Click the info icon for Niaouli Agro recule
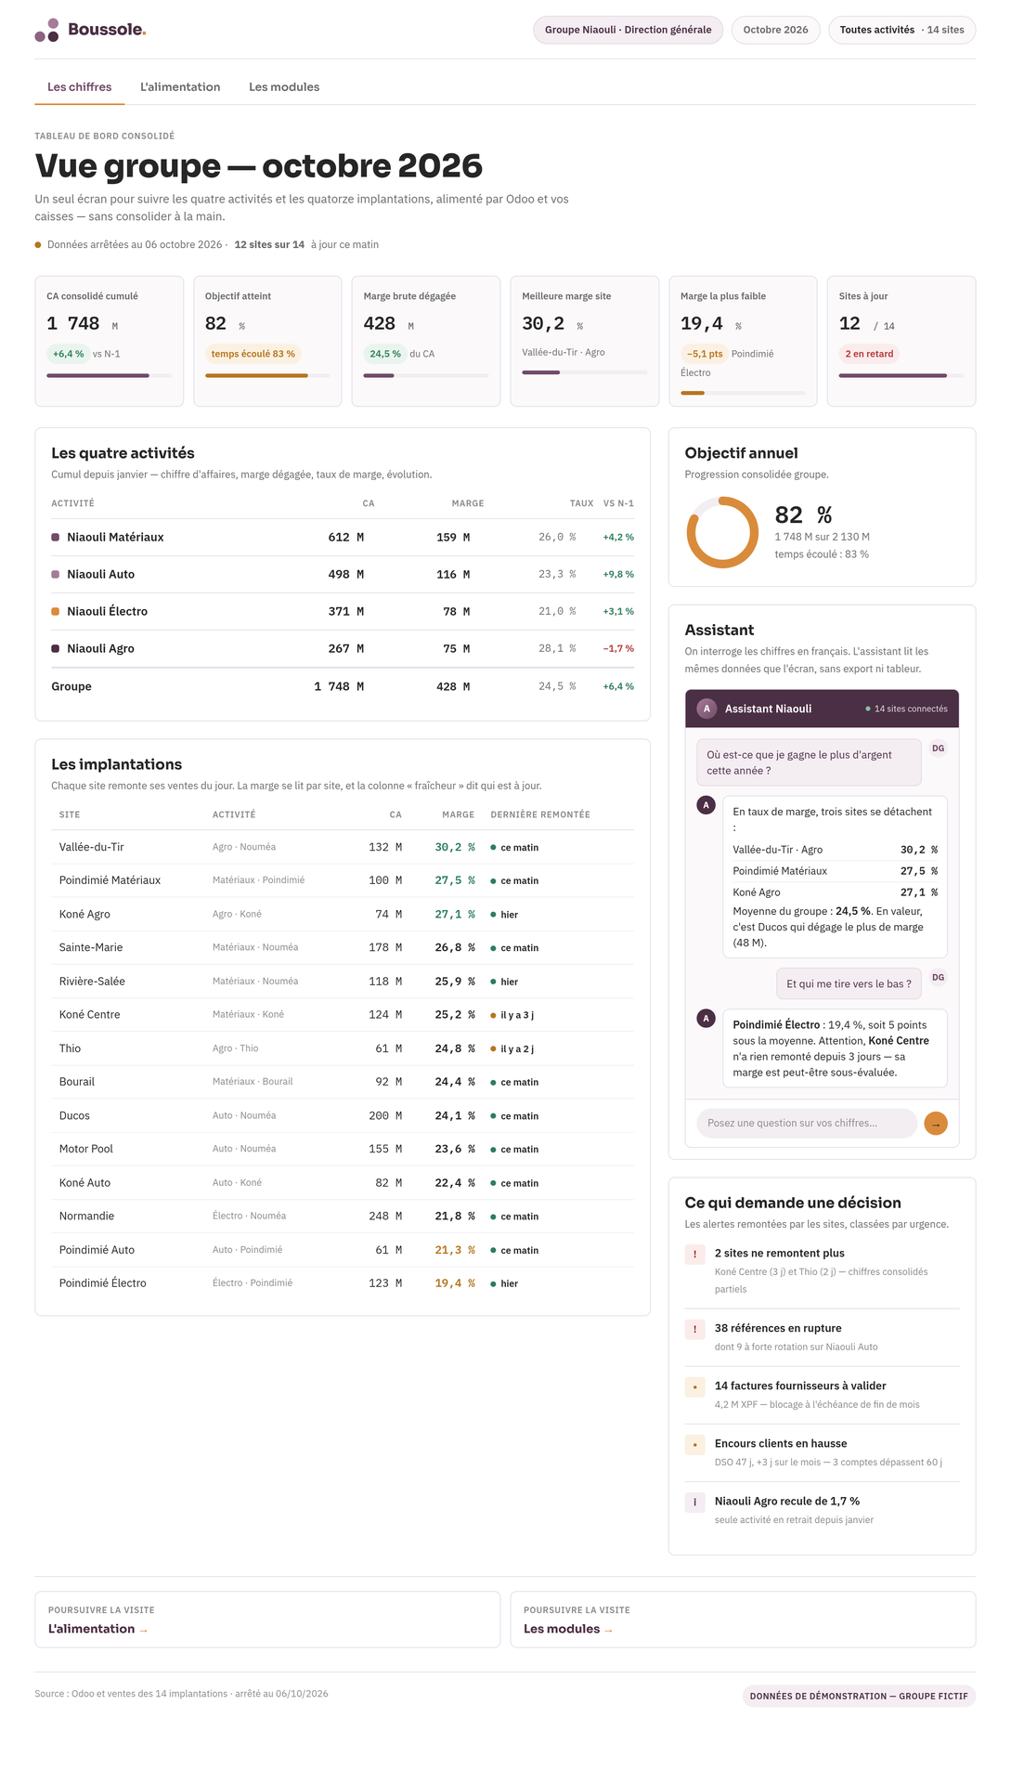The width and height of the screenshot is (1011, 1783). tap(694, 1502)
